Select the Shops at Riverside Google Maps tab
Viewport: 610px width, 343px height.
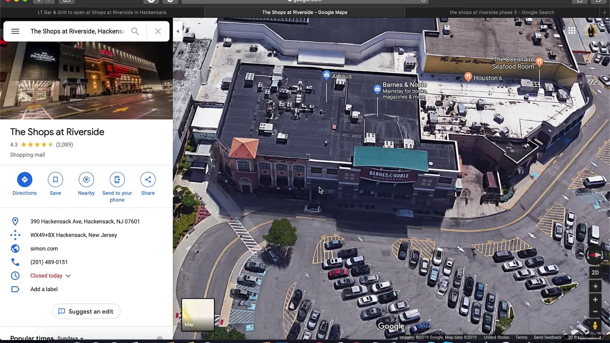click(305, 12)
